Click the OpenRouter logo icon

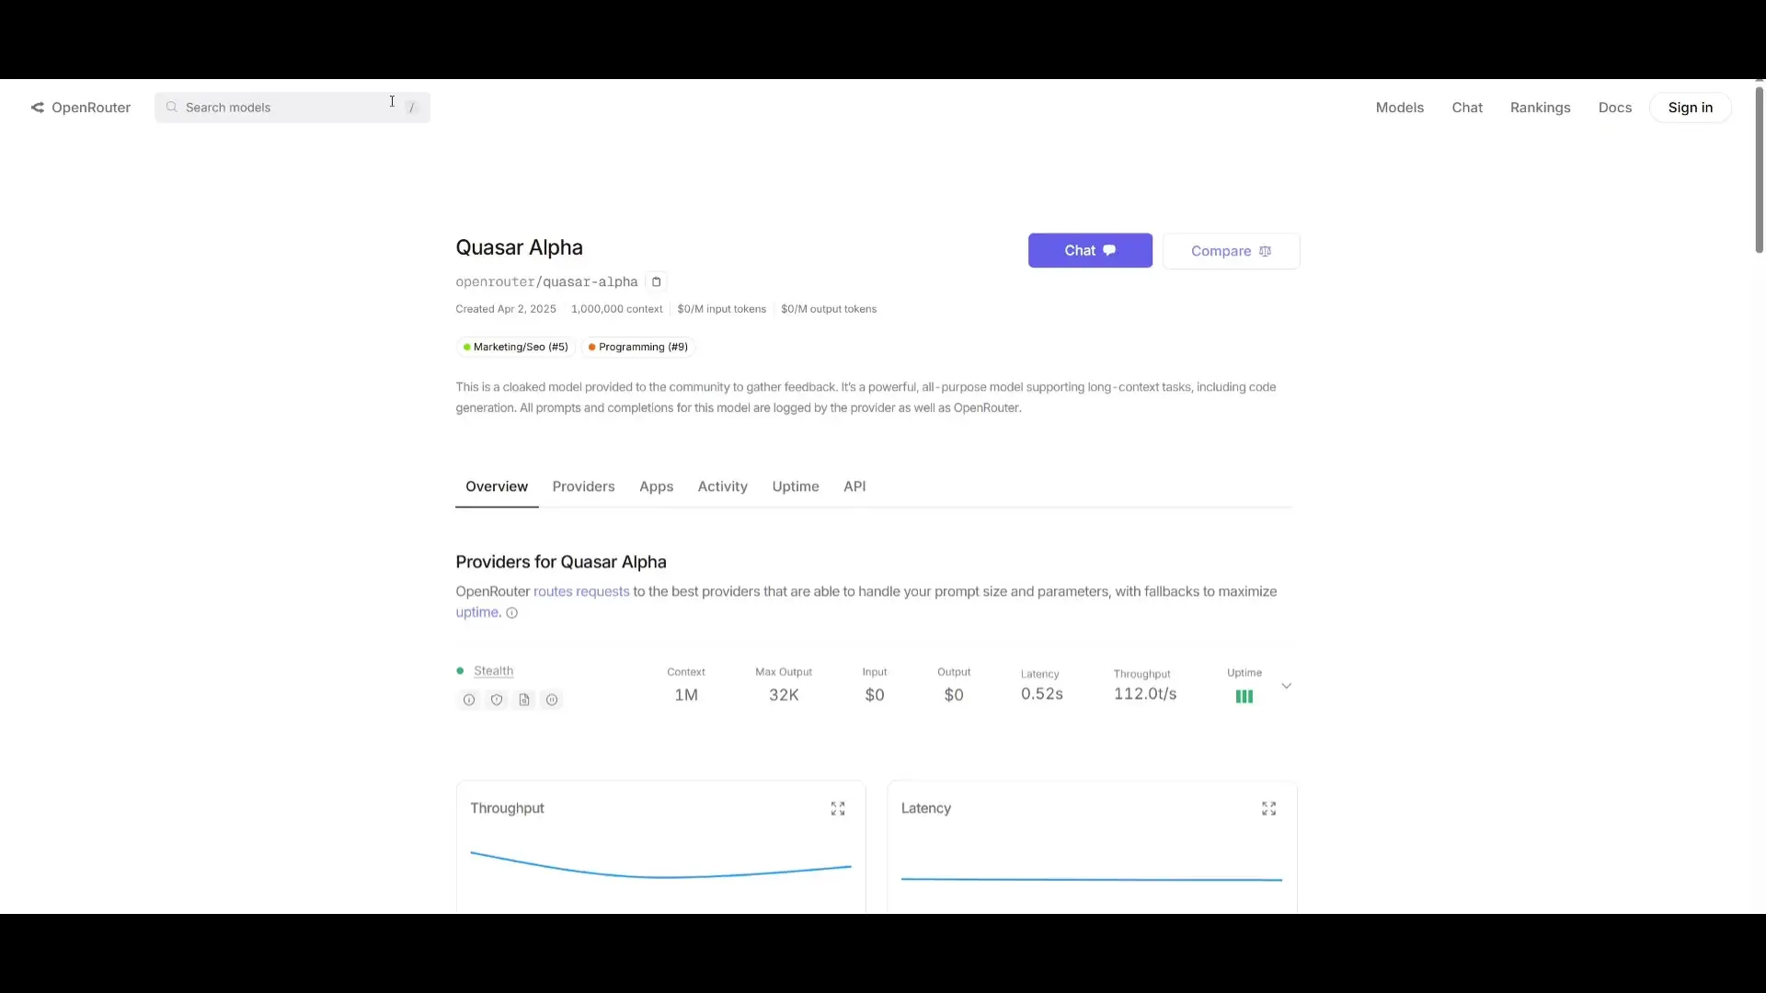38,108
